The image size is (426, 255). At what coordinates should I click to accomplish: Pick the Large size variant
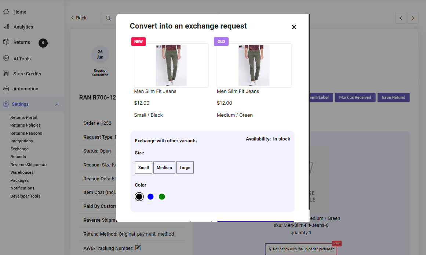(x=185, y=168)
